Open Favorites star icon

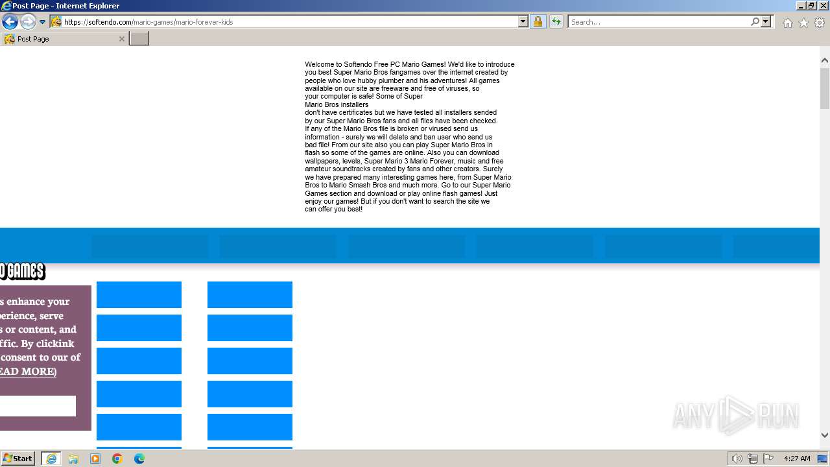803,23
